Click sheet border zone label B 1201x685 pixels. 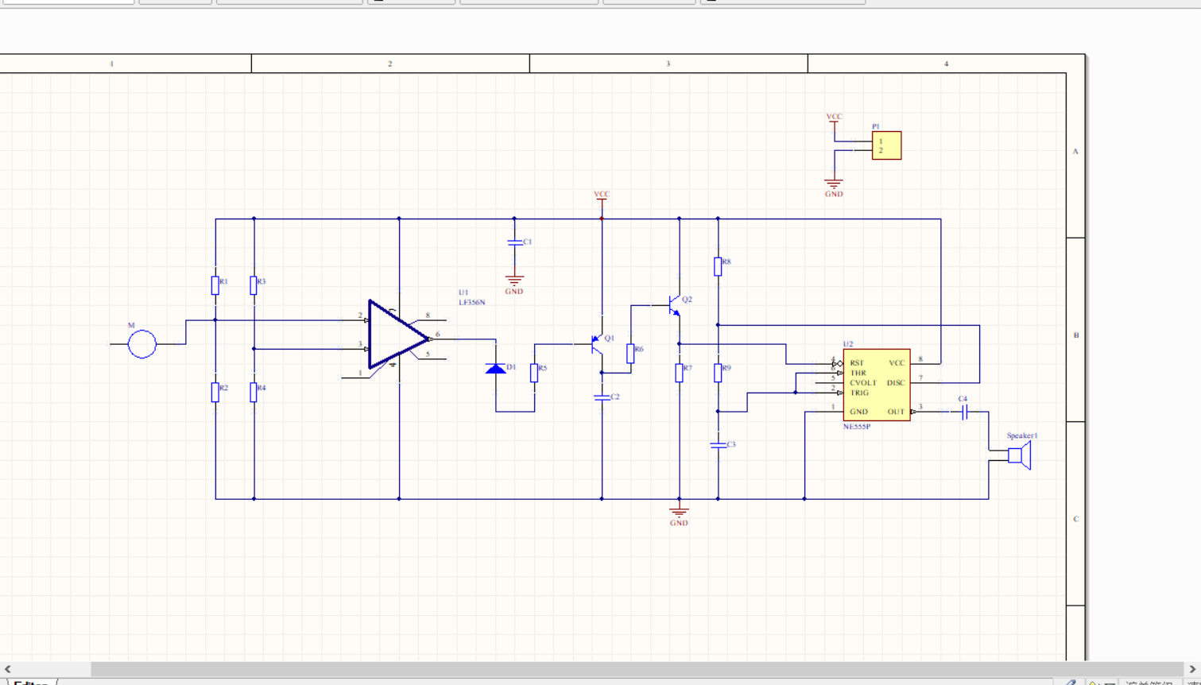coord(1076,335)
